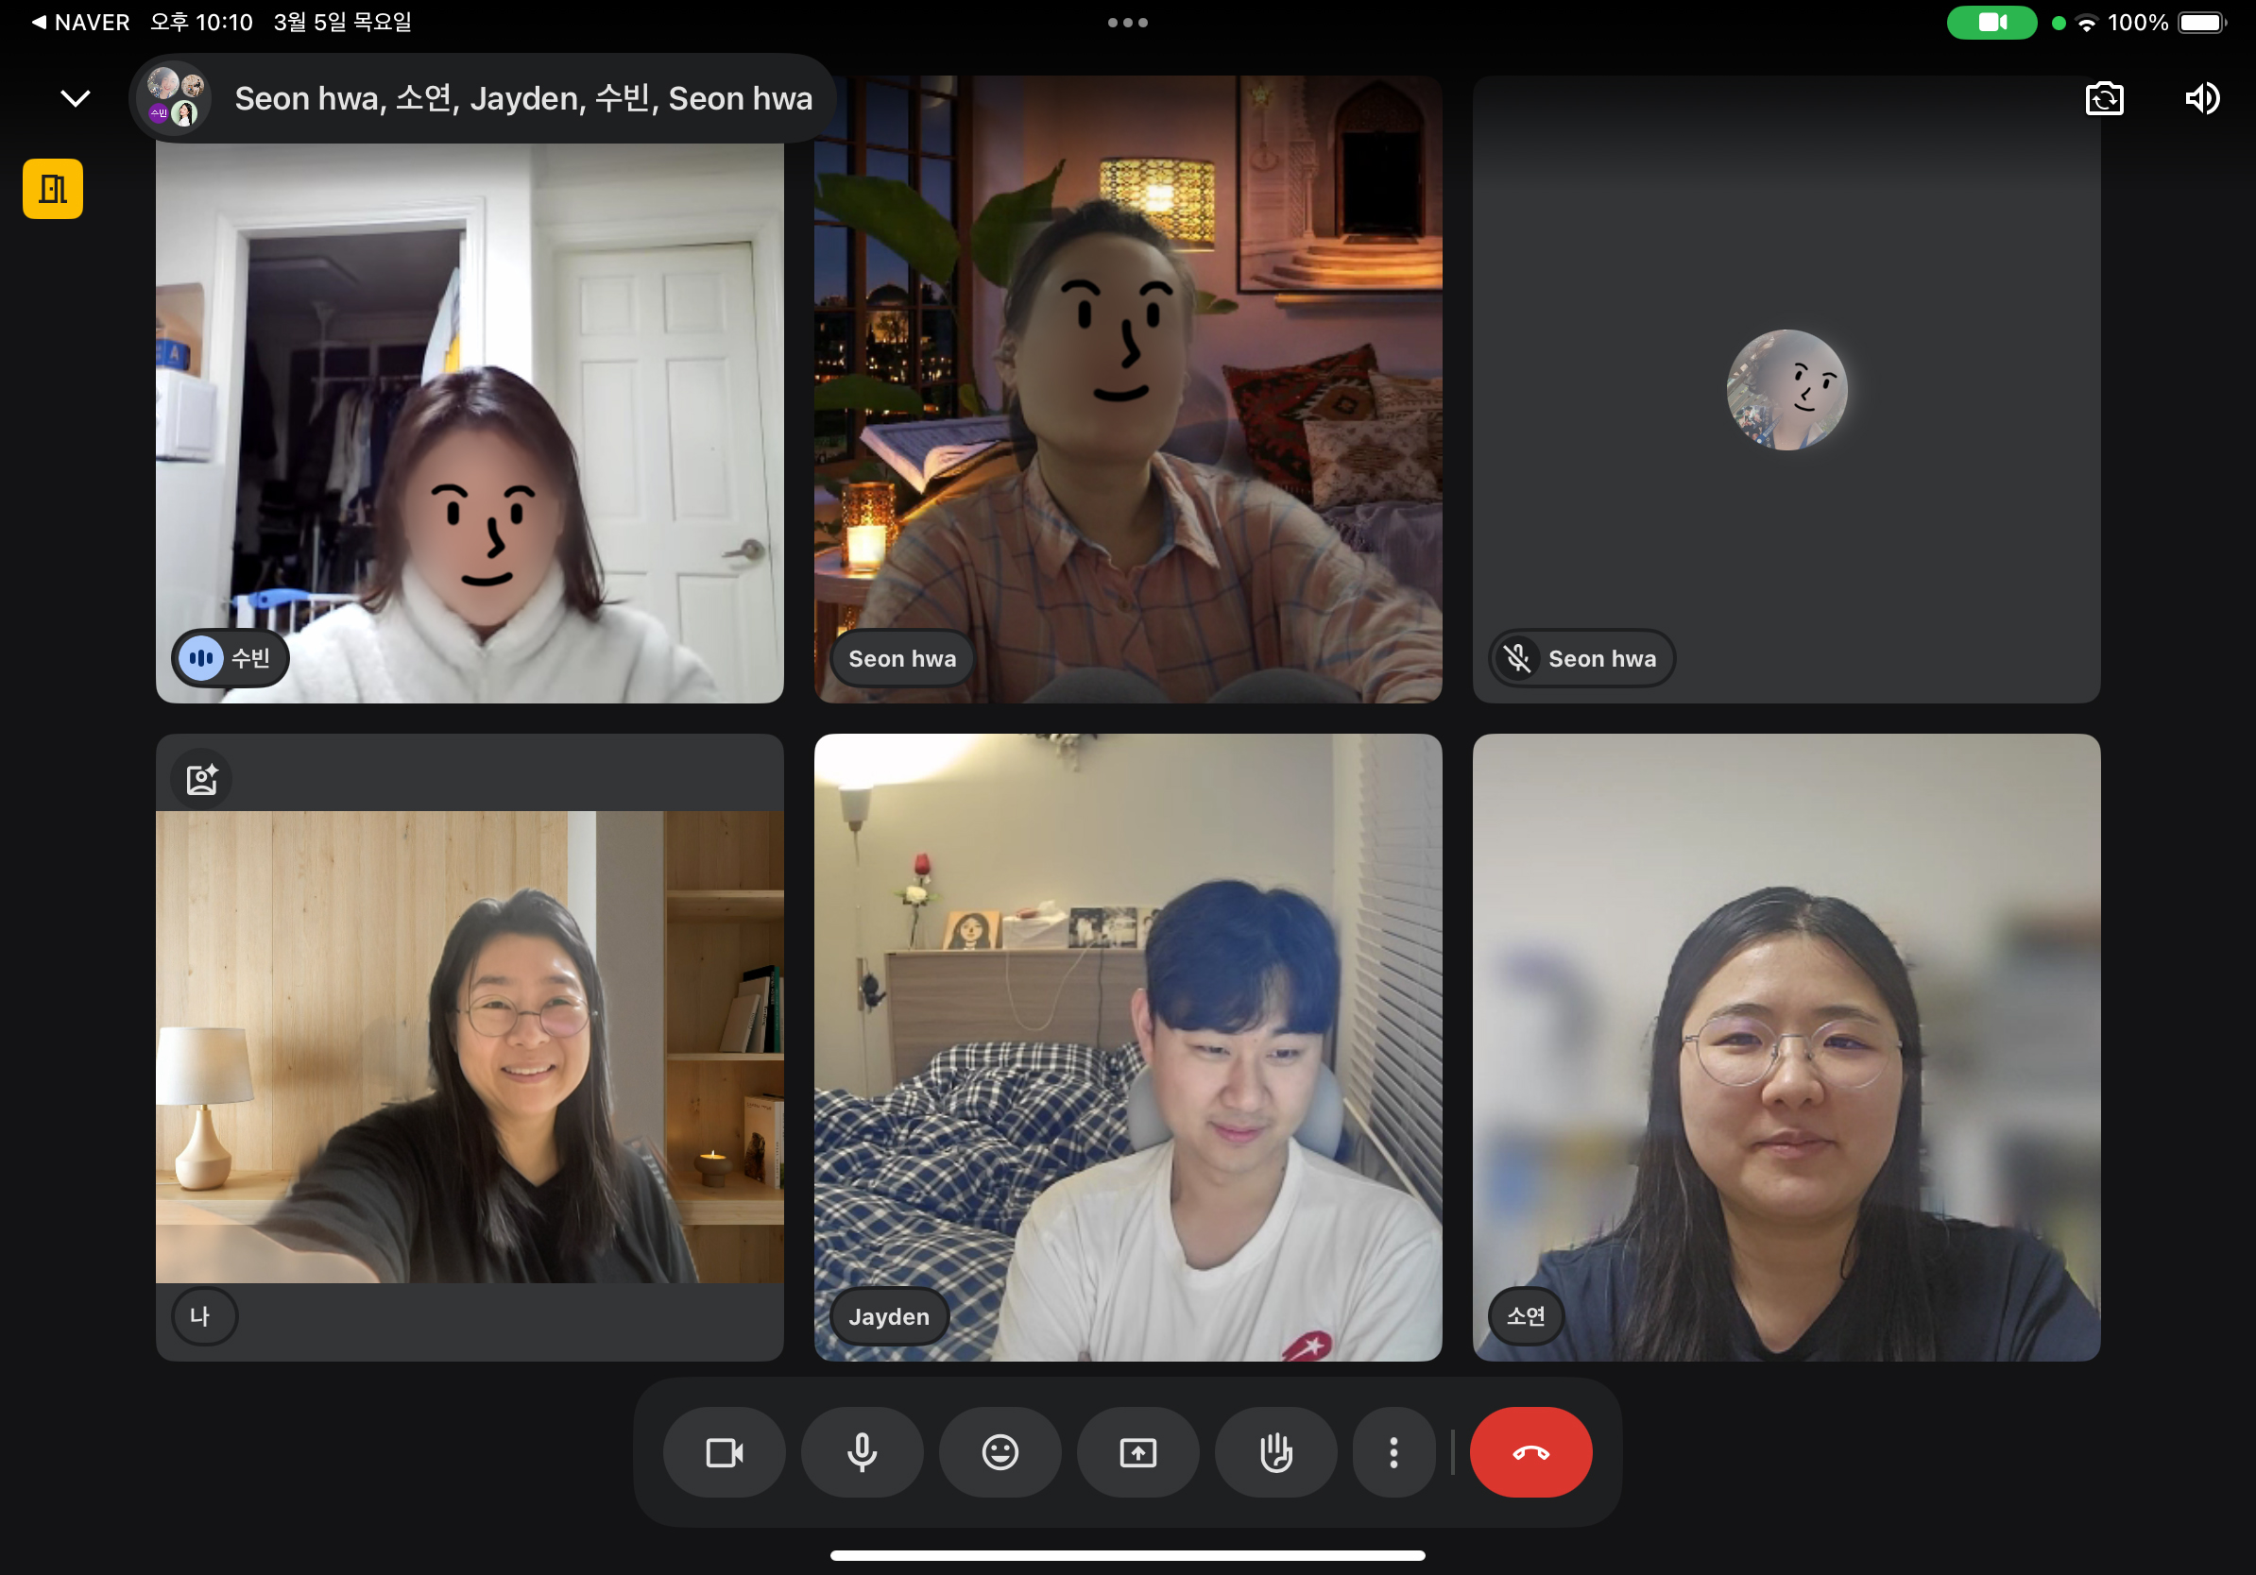The width and height of the screenshot is (2256, 1575).
Task: Collapse the call with the down chevron
Action: click(x=76, y=98)
